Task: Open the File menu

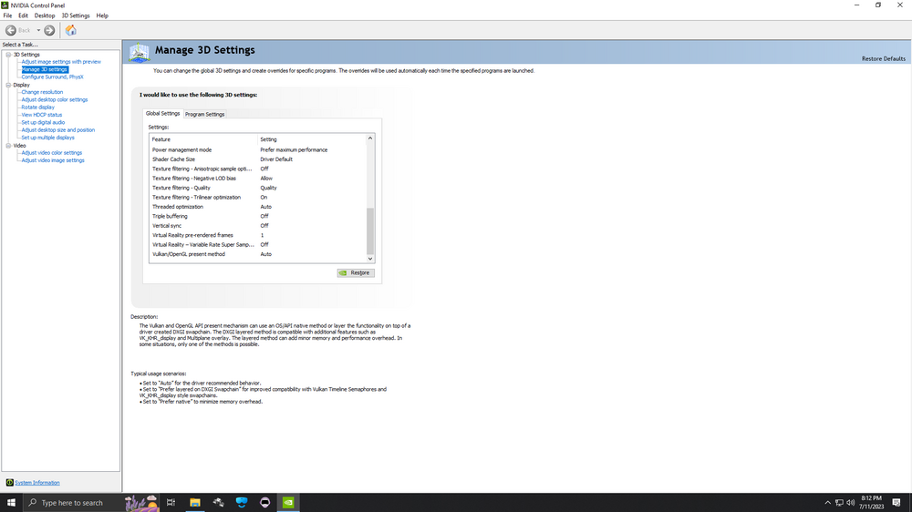Action: point(7,15)
